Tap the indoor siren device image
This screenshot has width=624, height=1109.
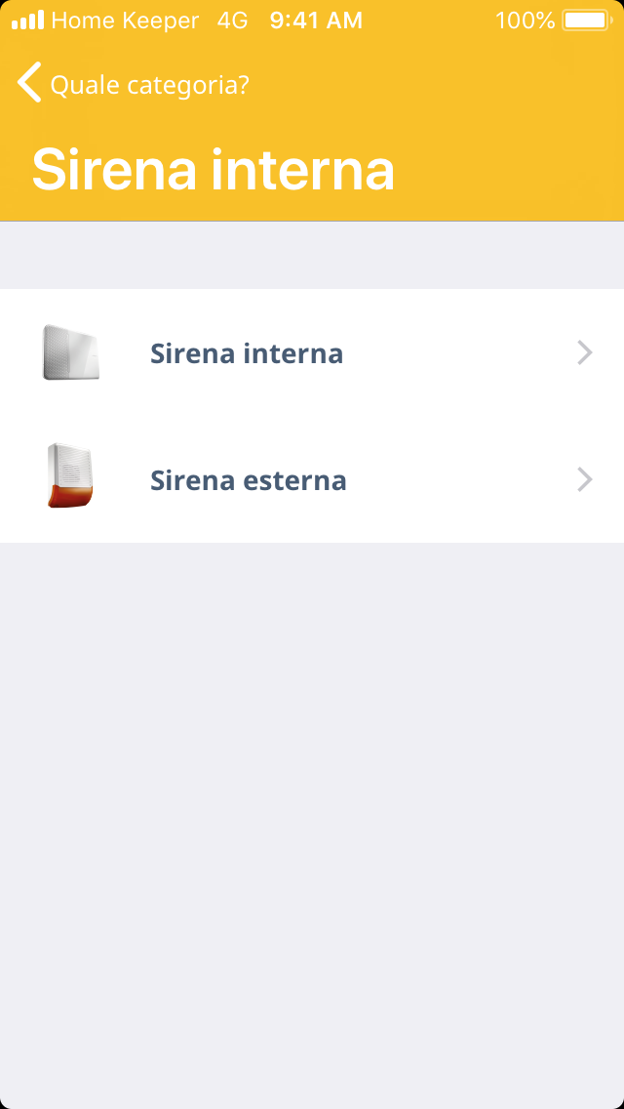71,352
